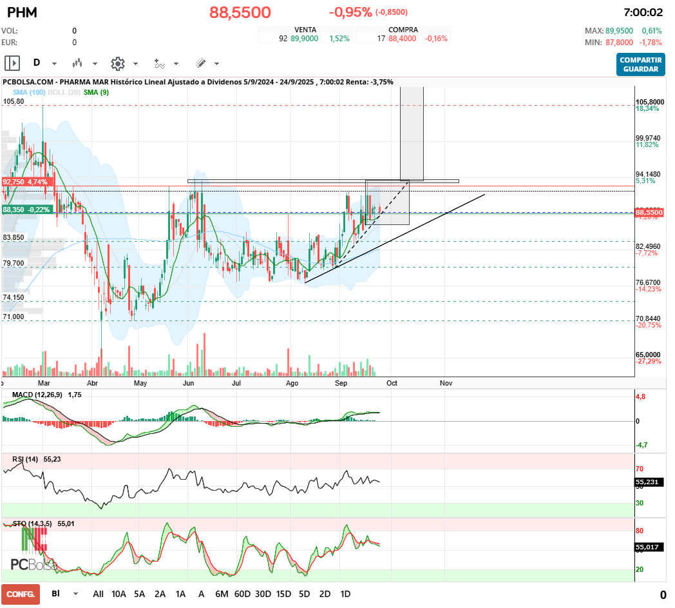Toggle the SMA (9) indicator label
675x608 pixels.
[96, 92]
